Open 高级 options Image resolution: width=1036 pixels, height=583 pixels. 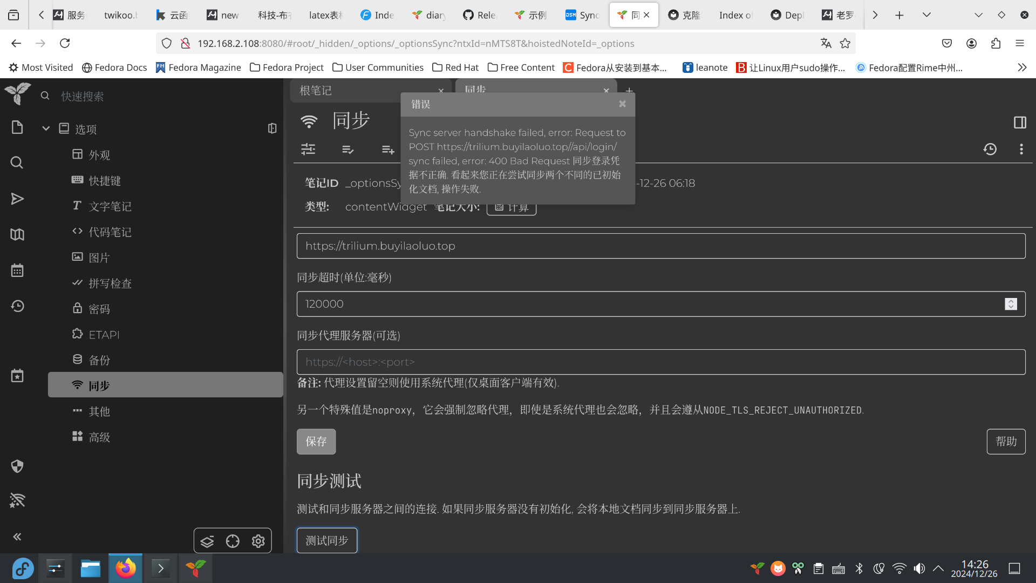point(99,437)
